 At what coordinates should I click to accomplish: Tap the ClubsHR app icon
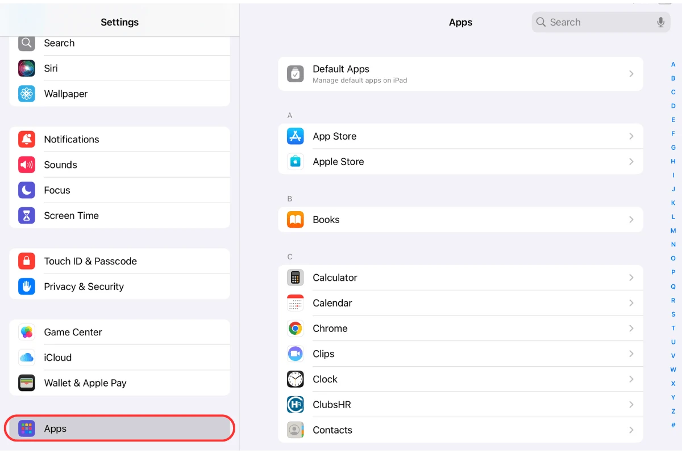click(296, 405)
